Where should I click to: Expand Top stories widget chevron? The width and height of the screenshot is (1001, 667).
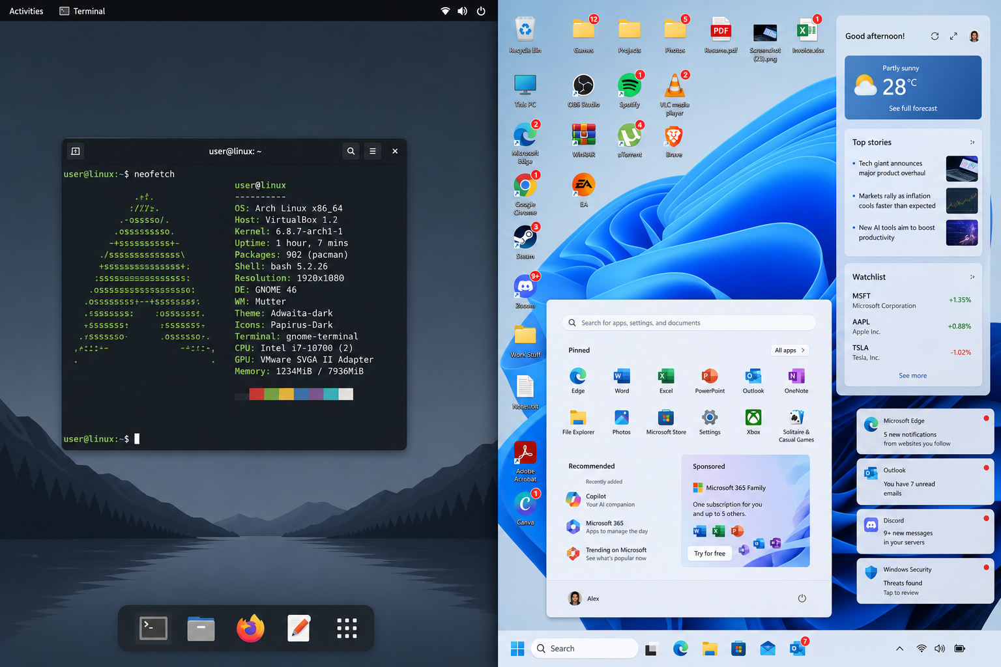click(972, 142)
